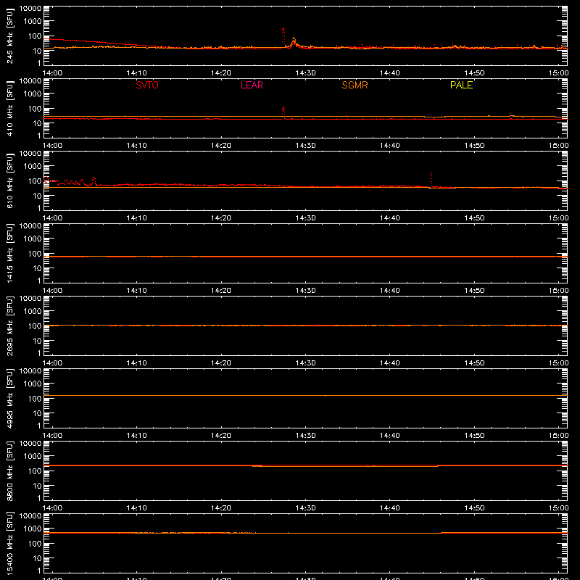
Task: Select the LEAR station legend label
Action: [x=252, y=85]
